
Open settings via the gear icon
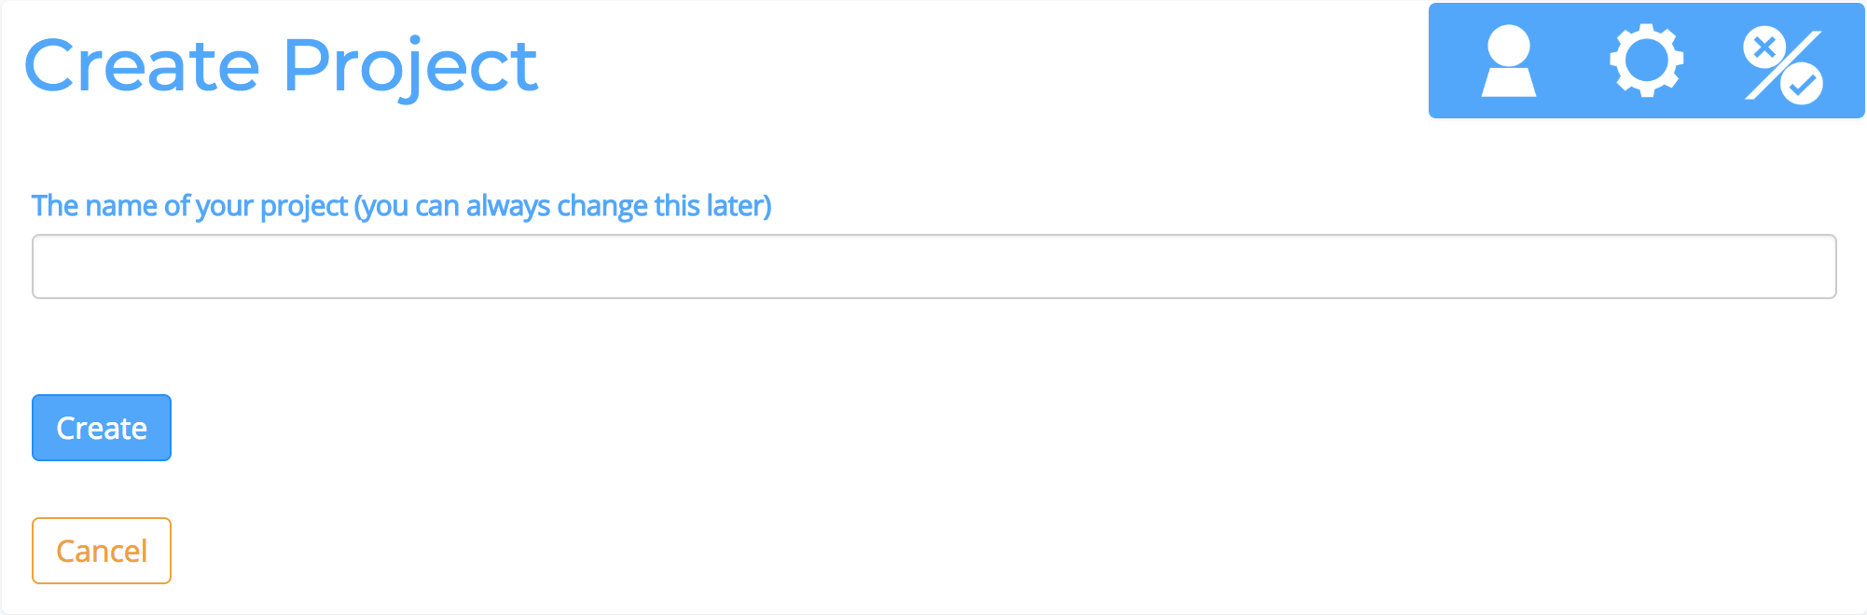click(x=1646, y=61)
